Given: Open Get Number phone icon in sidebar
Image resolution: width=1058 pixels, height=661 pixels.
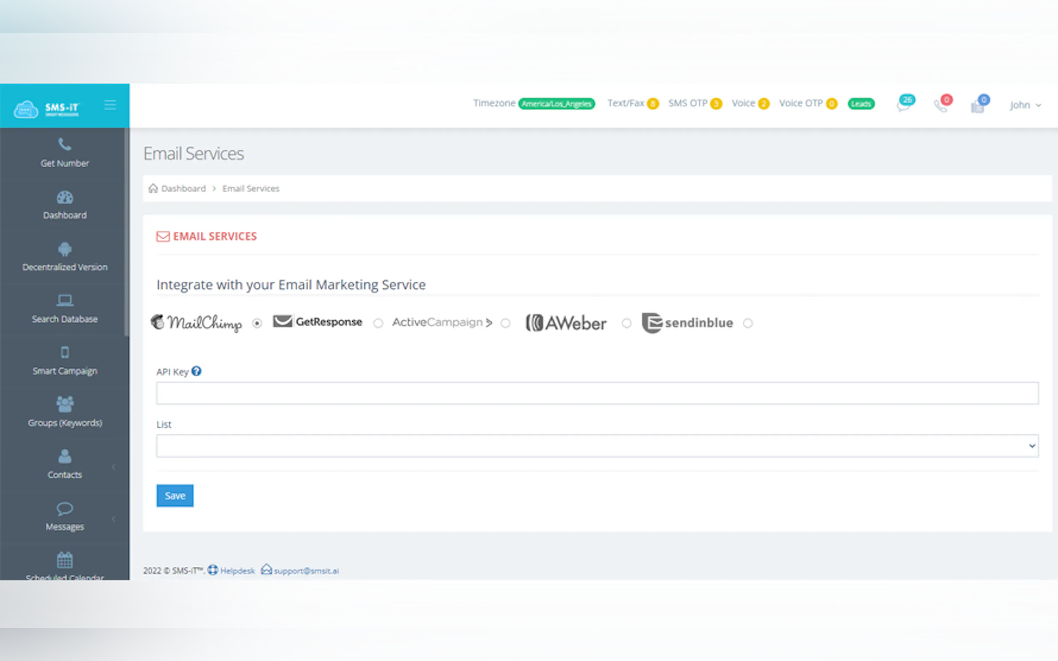Looking at the screenshot, I should [x=65, y=144].
